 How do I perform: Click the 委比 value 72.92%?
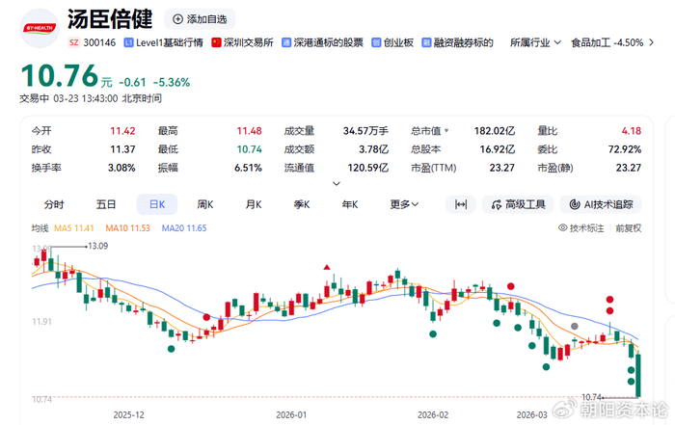coord(625,149)
